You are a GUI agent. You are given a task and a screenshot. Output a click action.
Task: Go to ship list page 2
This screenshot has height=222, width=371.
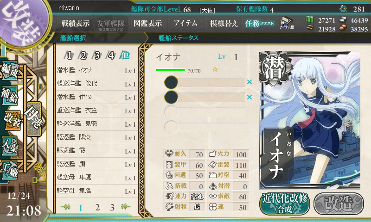[97, 207]
